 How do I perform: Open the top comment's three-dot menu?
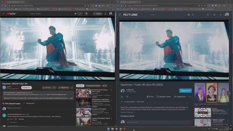pos(72,115)
